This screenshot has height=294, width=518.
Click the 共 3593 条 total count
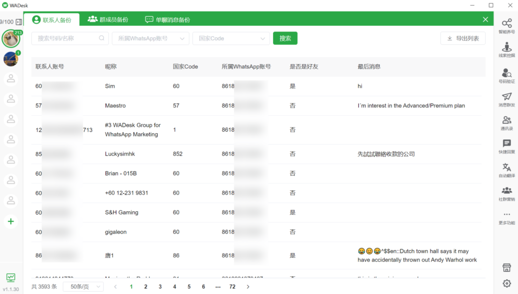[x=45, y=287]
